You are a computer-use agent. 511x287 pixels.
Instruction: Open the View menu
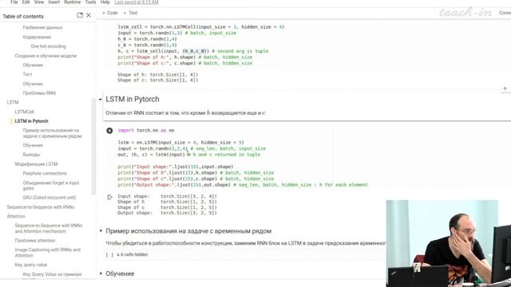coord(39,2)
